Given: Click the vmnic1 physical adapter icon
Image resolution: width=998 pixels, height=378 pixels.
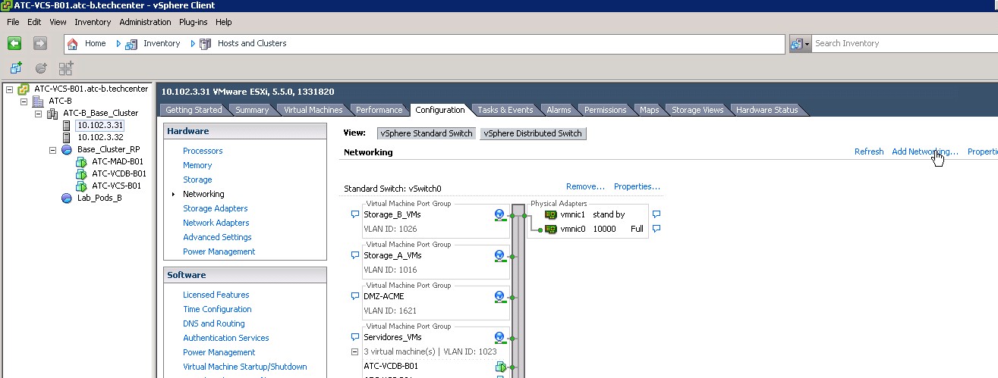Looking at the screenshot, I should [551, 215].
